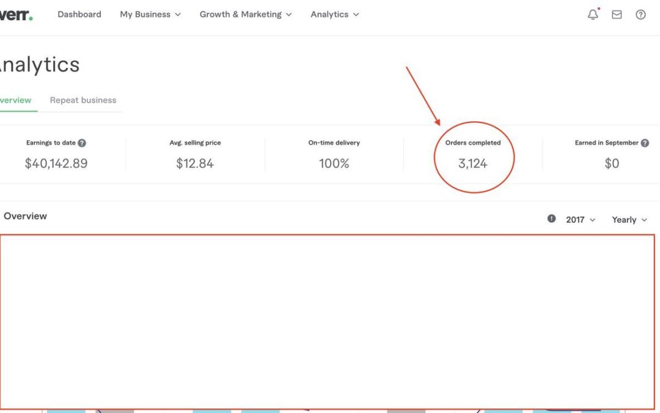
Task: Click the $40,142.89 earnings figure
Action: tap(56, 163)
